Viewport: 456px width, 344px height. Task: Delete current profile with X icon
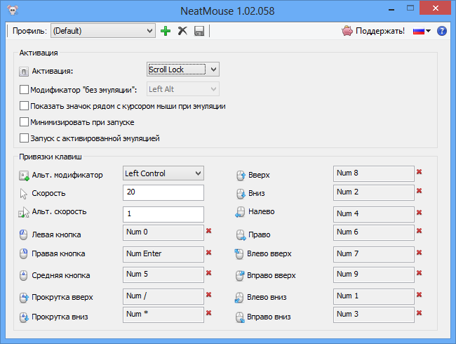point(182,31)
